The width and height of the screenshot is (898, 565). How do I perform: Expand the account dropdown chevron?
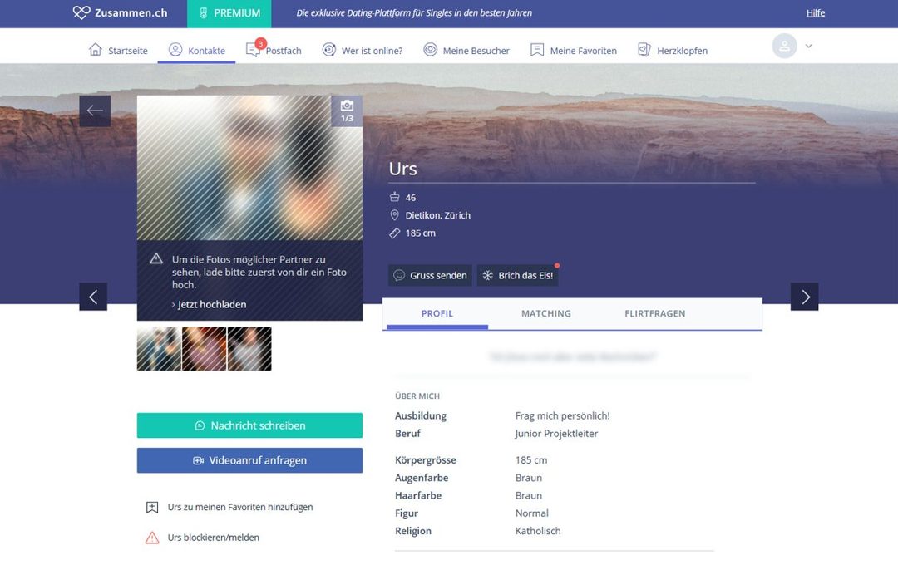[x=809, y=46]
